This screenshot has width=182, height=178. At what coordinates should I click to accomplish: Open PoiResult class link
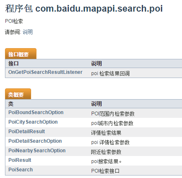[x=20, y=160]
